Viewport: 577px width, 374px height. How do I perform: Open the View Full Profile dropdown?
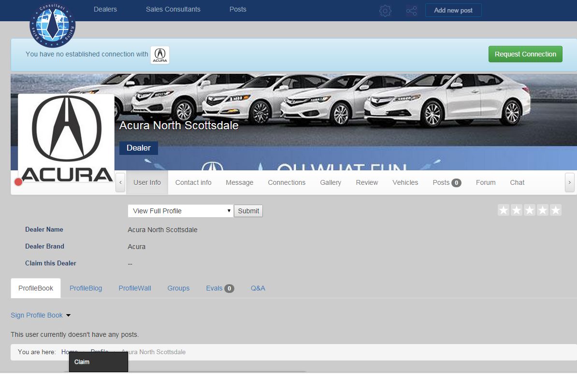pos(181,211)
